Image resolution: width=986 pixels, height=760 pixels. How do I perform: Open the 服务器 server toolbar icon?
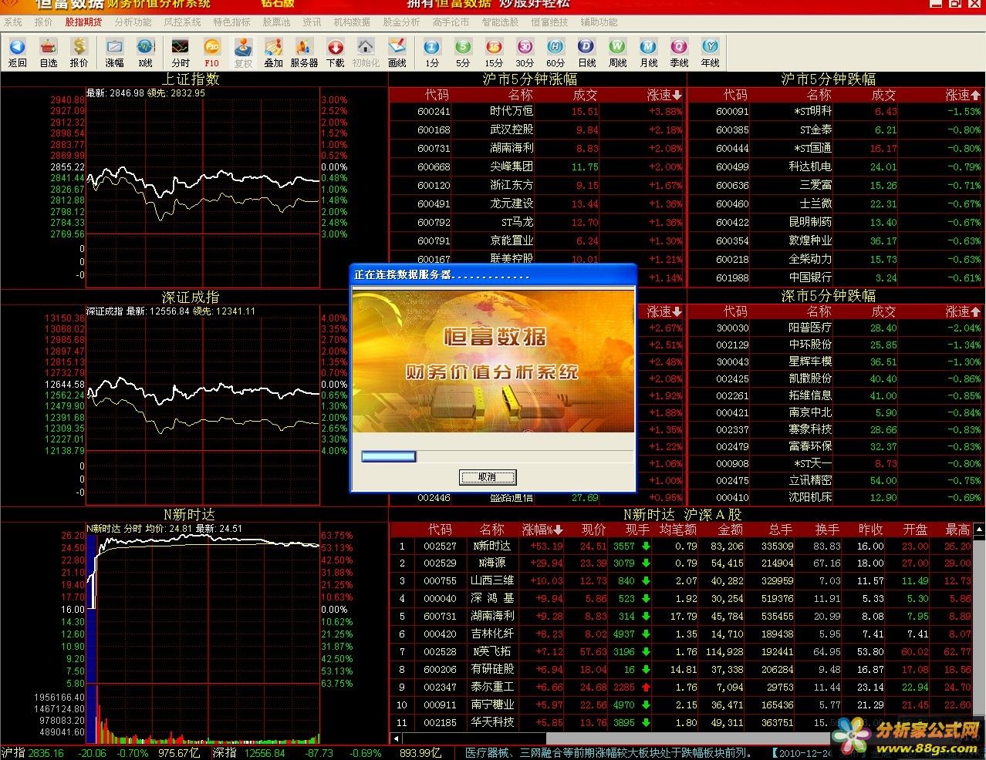click(304, 52)
